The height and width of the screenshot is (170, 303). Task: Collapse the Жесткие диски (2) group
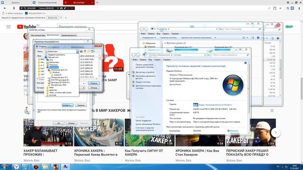coord(165,43)
